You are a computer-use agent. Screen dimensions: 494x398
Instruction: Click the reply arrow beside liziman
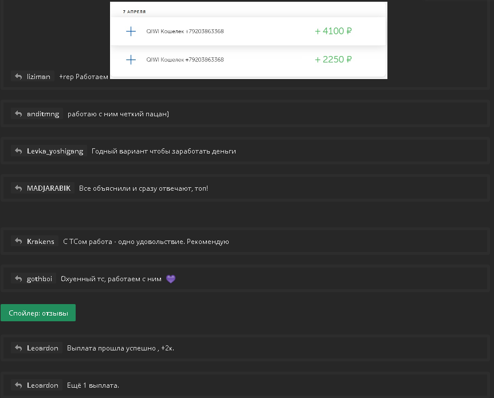tap(19, 77)
